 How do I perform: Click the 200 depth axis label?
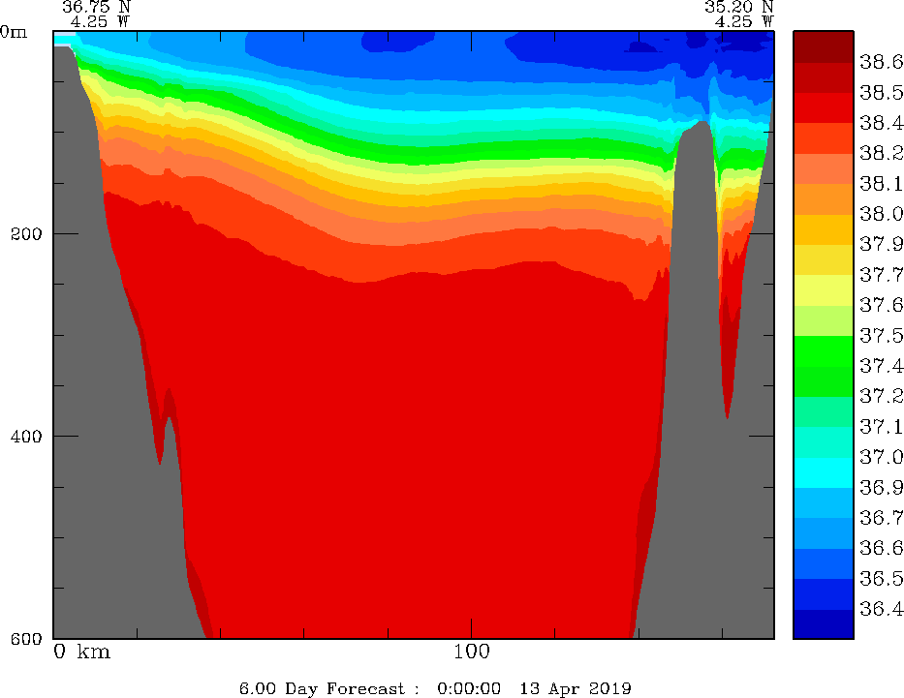click(x=26, y=234)
